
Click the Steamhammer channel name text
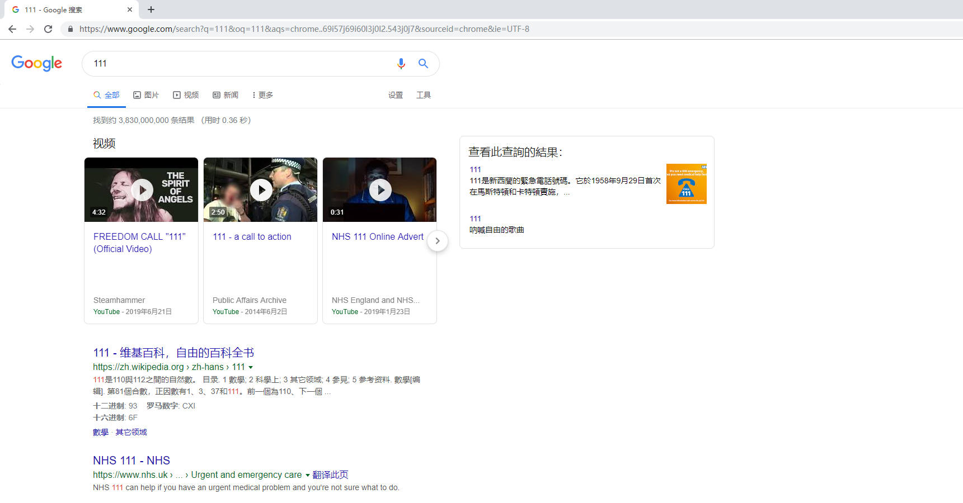click(119, 300)
